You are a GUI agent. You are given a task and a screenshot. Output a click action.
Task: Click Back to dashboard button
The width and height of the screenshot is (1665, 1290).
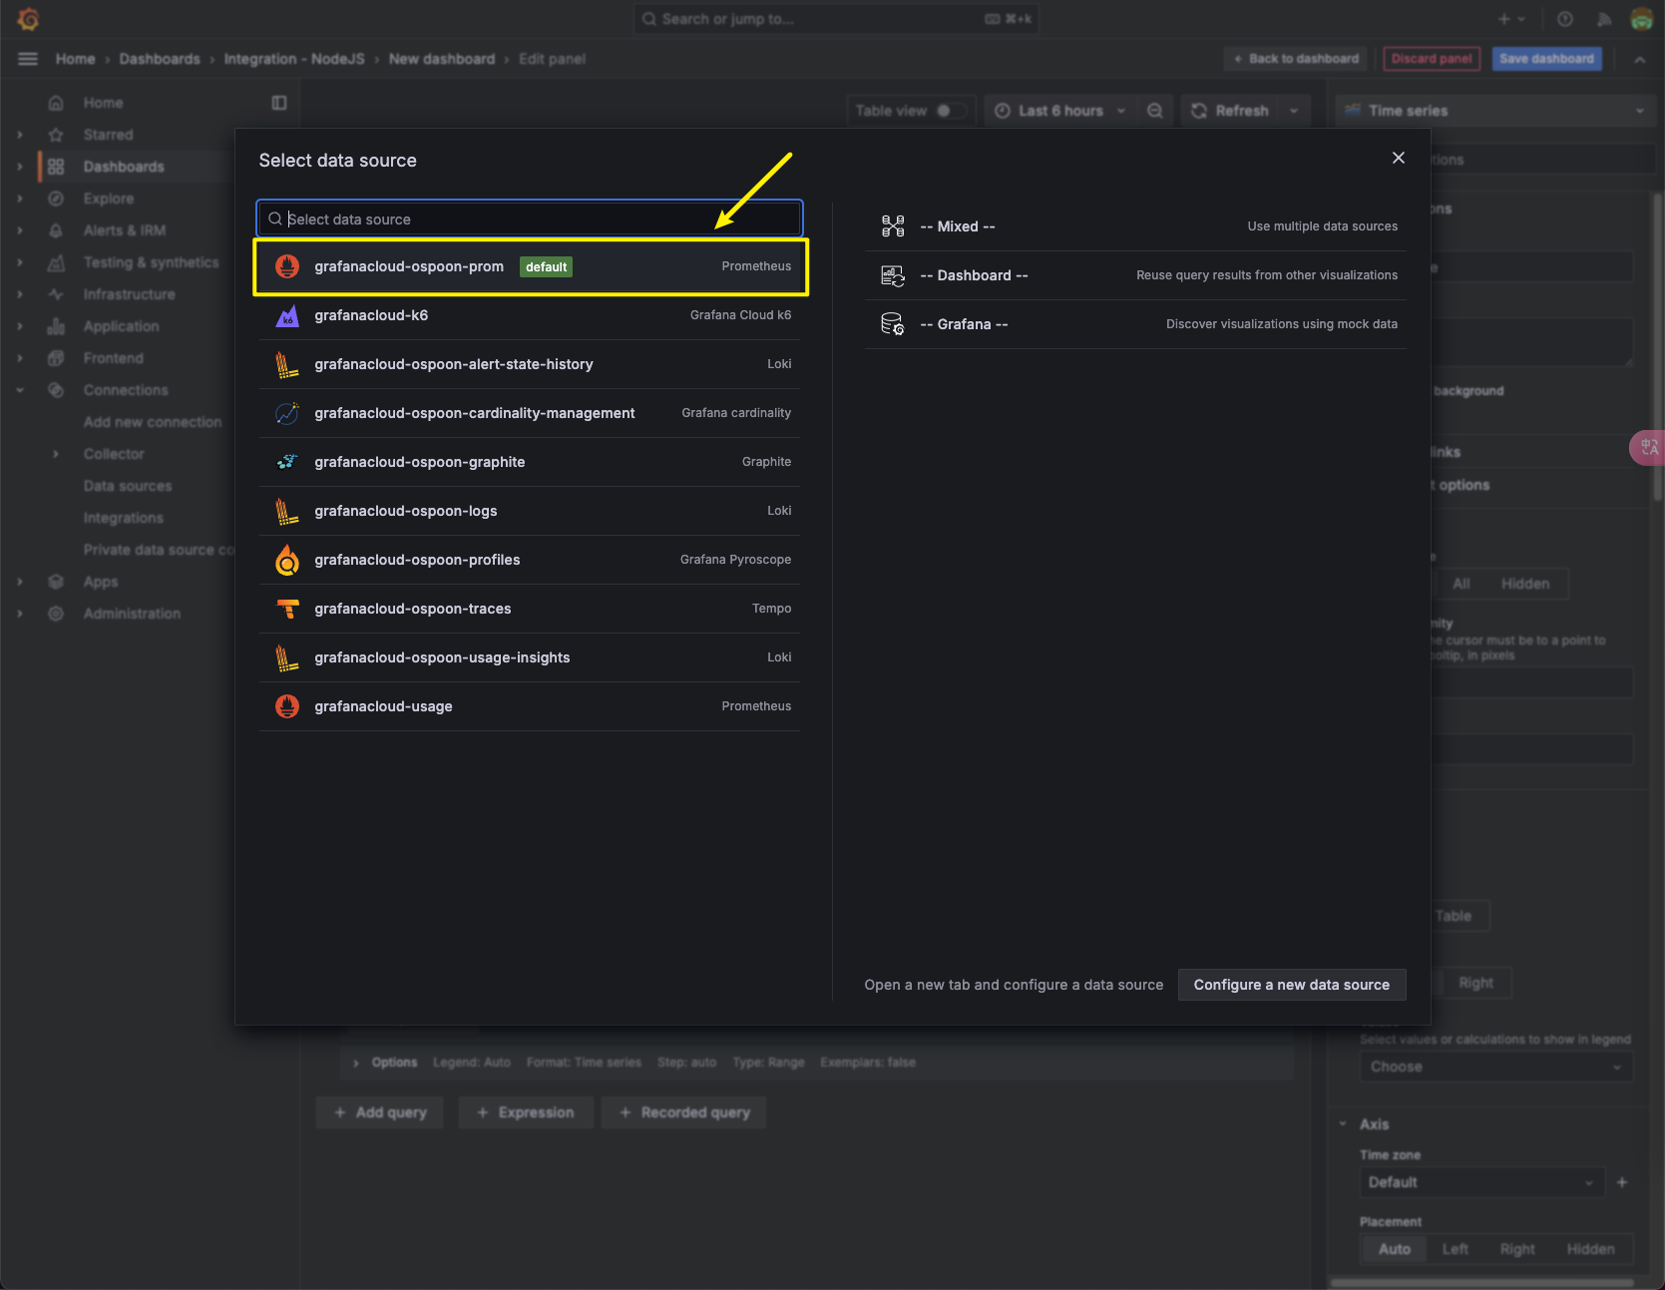(1296, 59)
